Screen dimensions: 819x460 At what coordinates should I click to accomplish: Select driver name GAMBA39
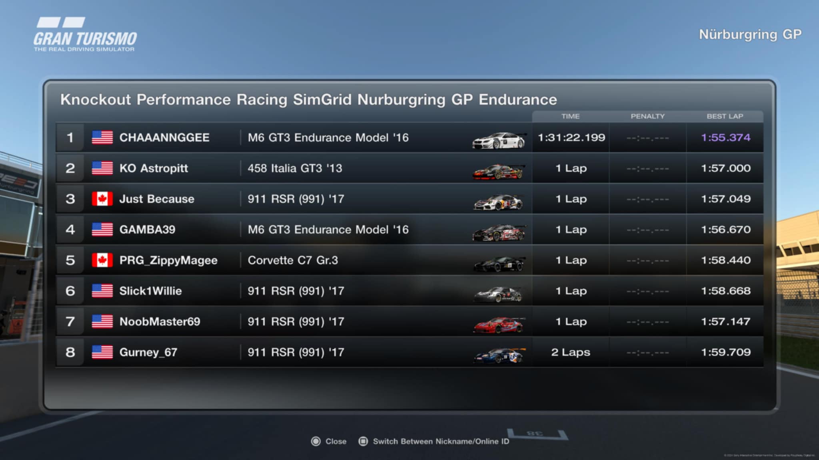(x=147, y=230)
